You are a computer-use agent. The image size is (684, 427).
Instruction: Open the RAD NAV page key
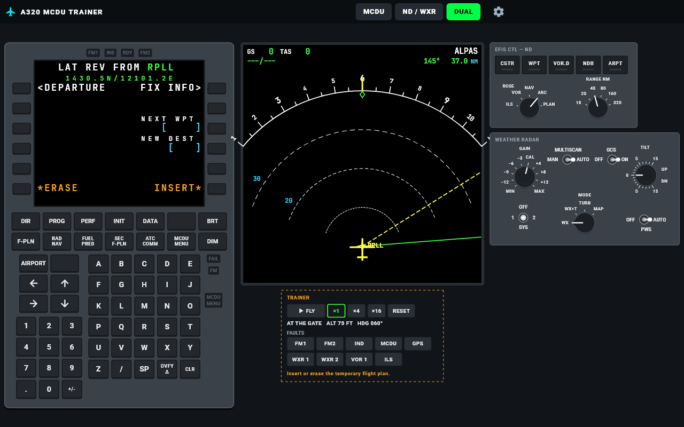pyautogui.click(x=57, y=241)
